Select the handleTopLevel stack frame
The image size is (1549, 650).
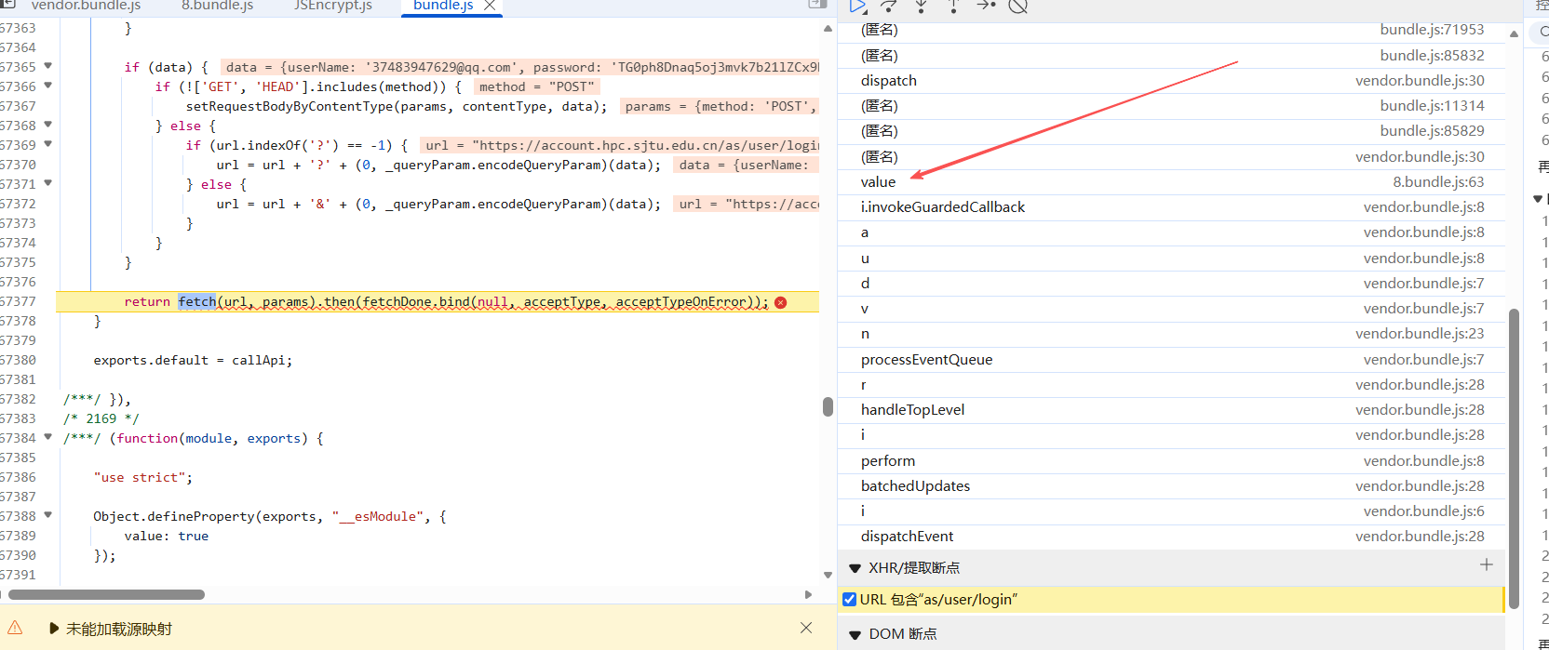pyautogui.click(x=1171, y=410)
